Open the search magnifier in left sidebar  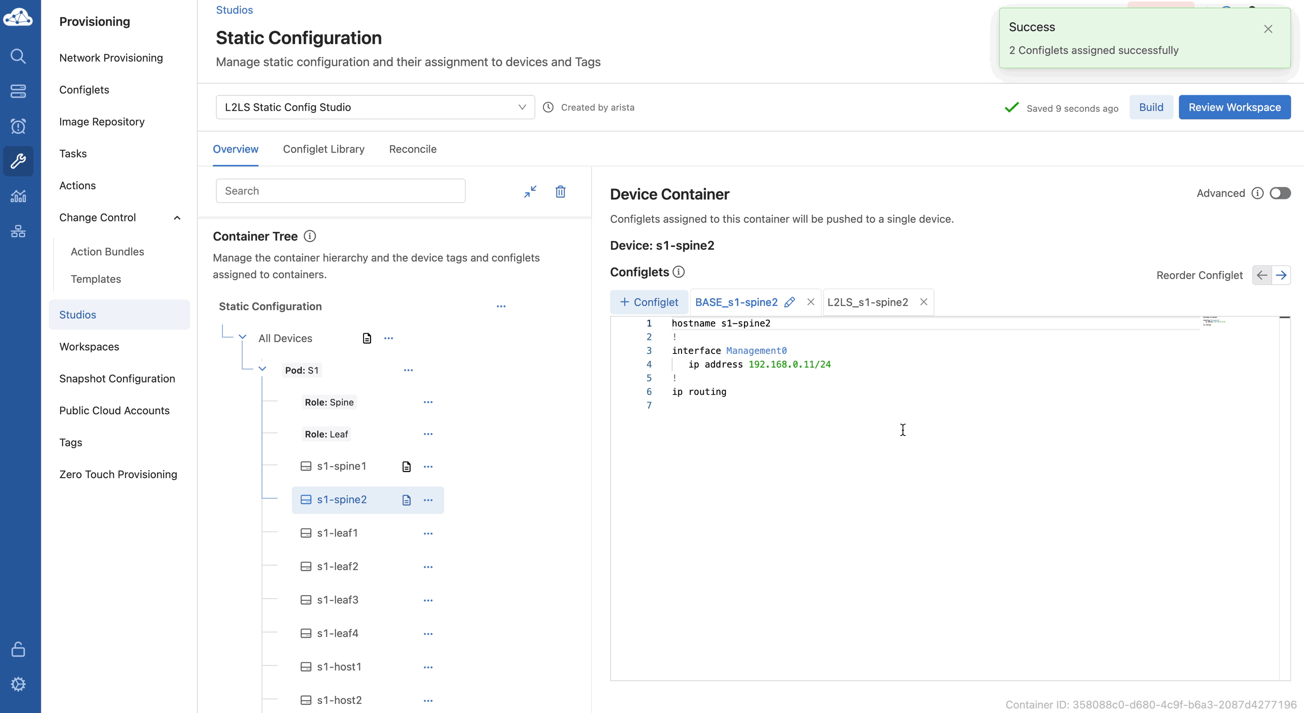click(18, 56)
